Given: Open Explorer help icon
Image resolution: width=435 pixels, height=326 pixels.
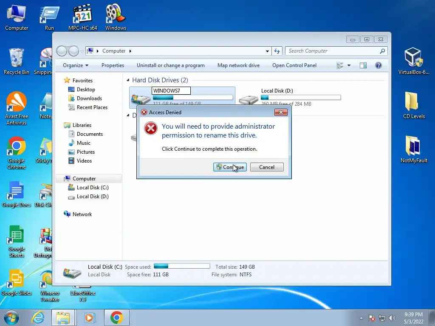Looking at the screenshot, I should pyautogui.click(x=379, y=65).
